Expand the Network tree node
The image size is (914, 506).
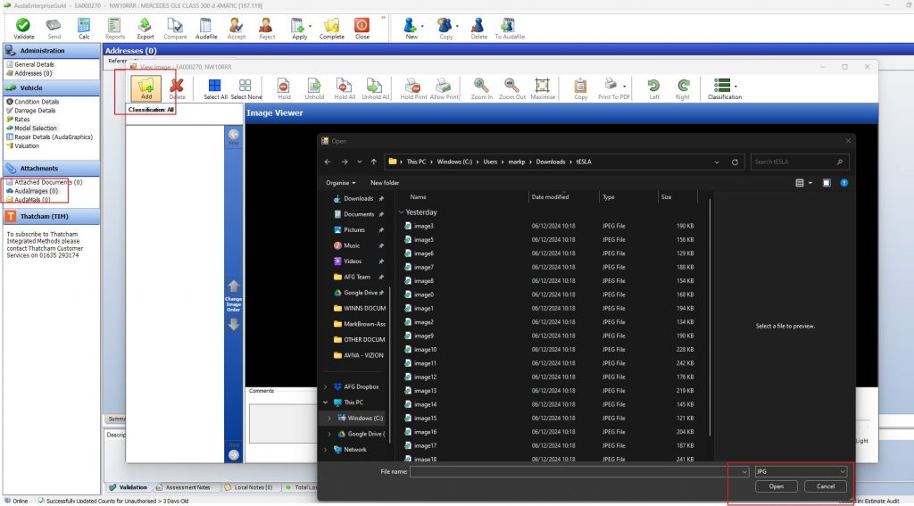tap(325, 450)
